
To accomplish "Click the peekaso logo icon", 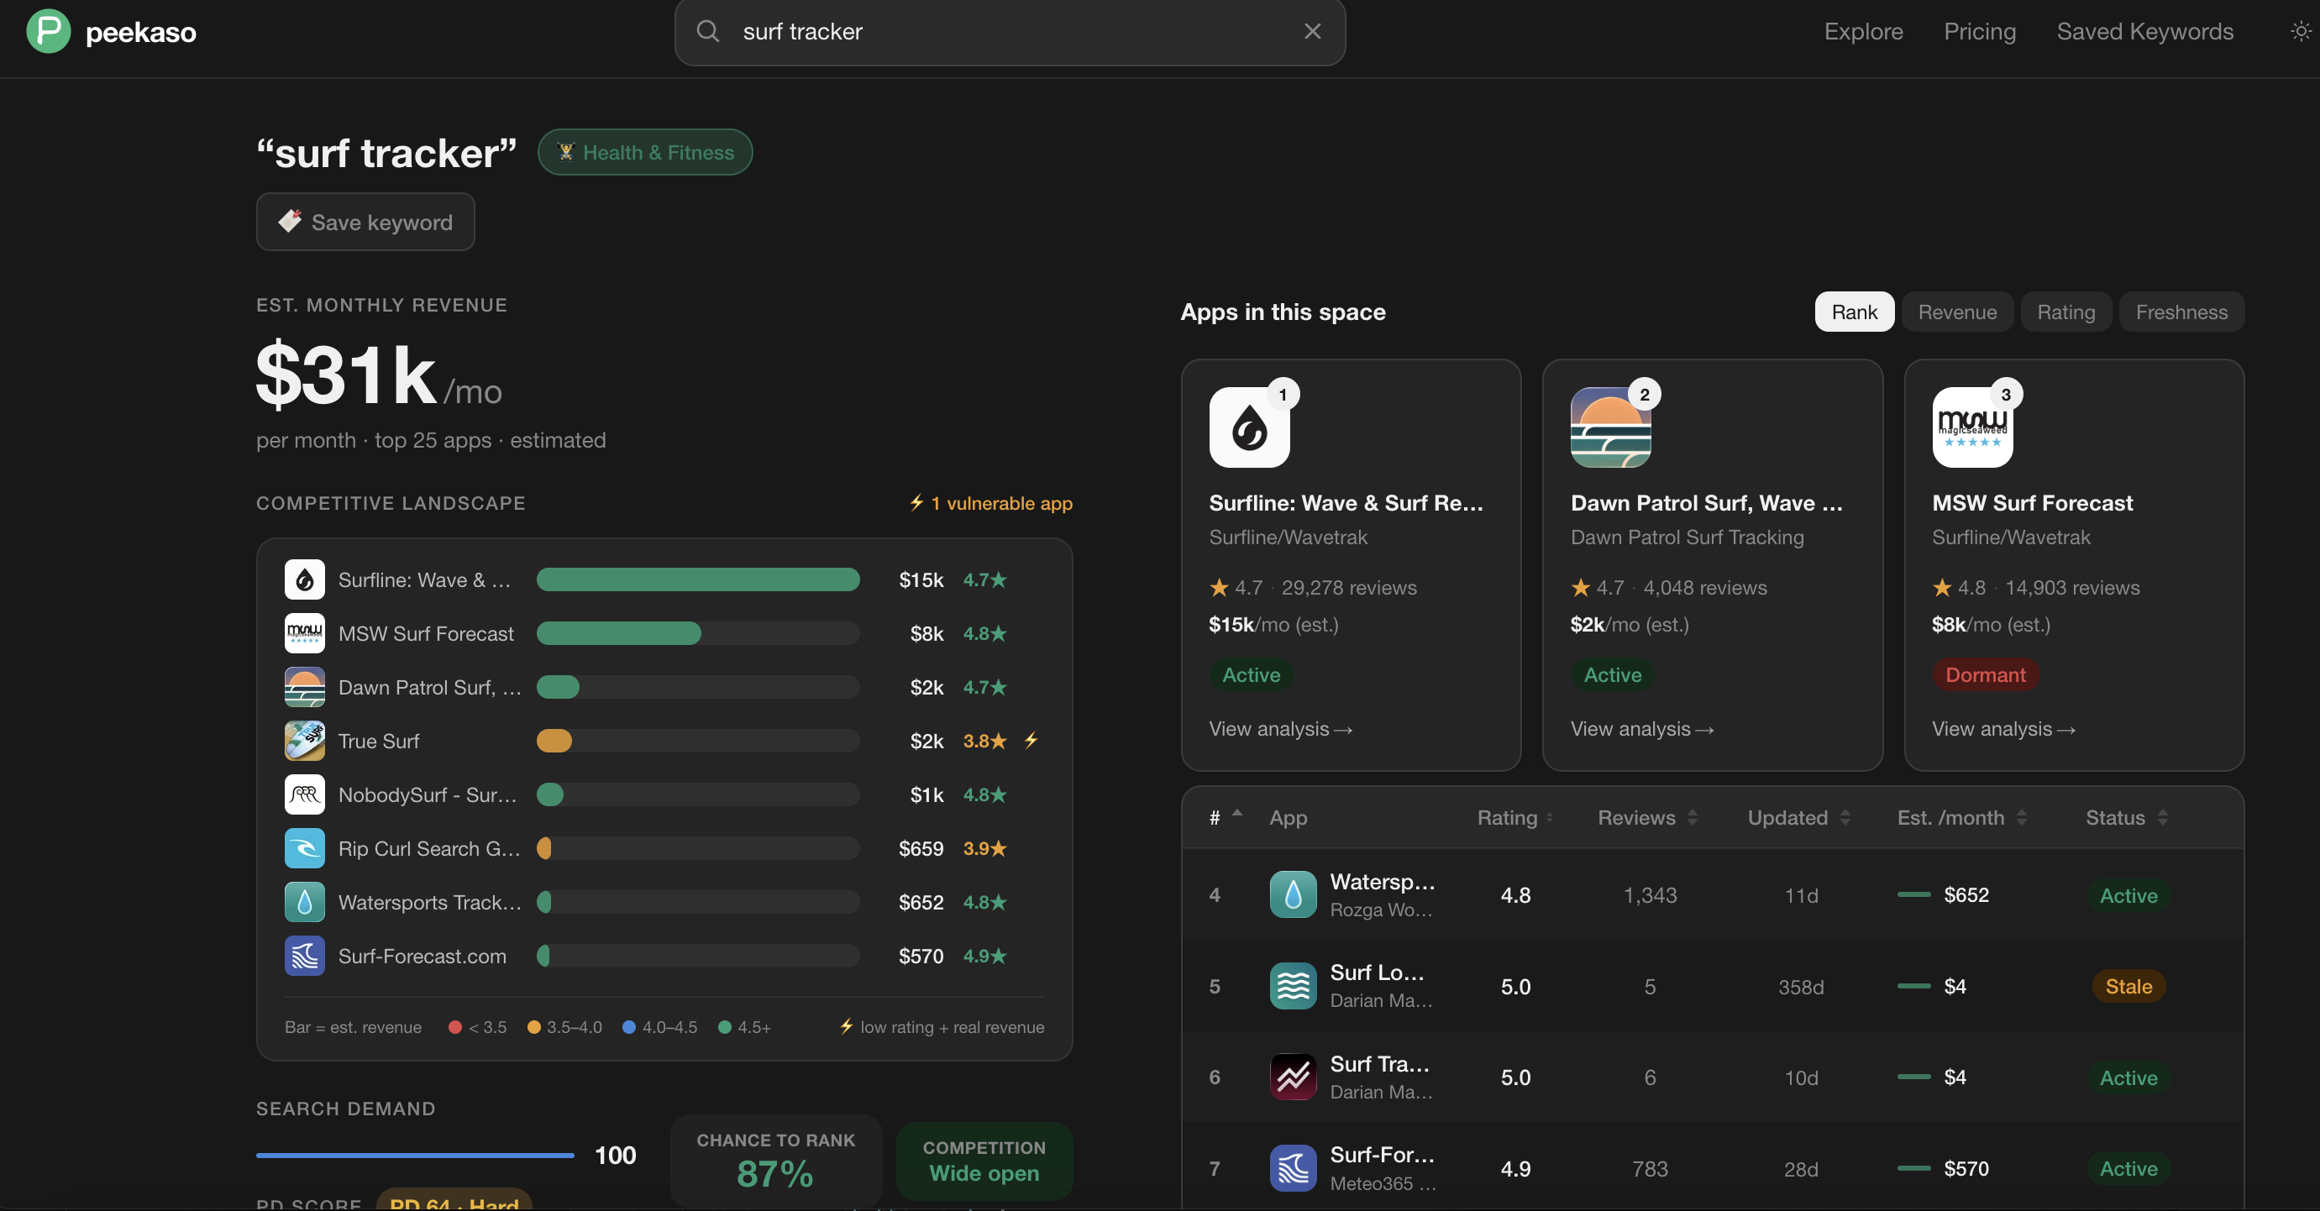I will click(48, 32).
